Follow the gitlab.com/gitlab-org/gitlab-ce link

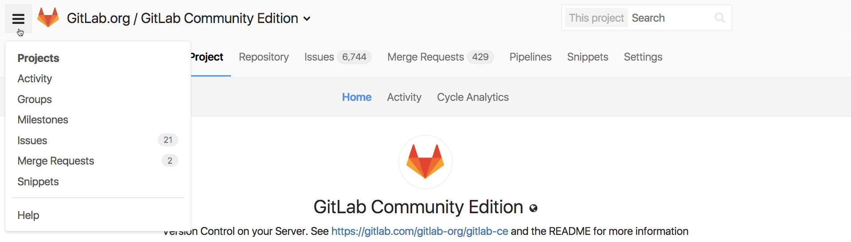tap(419, 231)
